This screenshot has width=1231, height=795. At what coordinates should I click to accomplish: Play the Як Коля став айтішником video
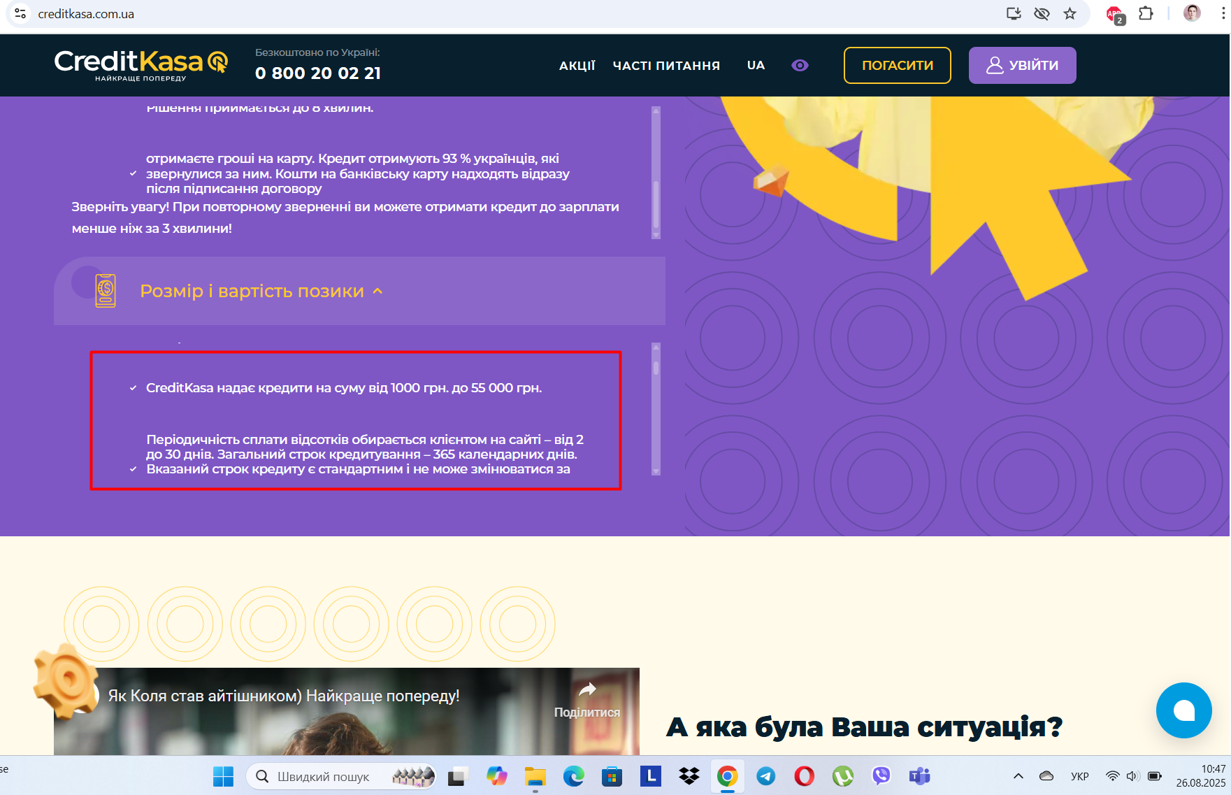coord(347,711)
